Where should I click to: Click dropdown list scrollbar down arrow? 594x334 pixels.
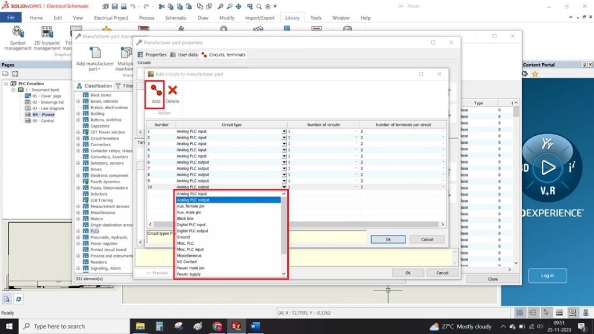point(284,274)
